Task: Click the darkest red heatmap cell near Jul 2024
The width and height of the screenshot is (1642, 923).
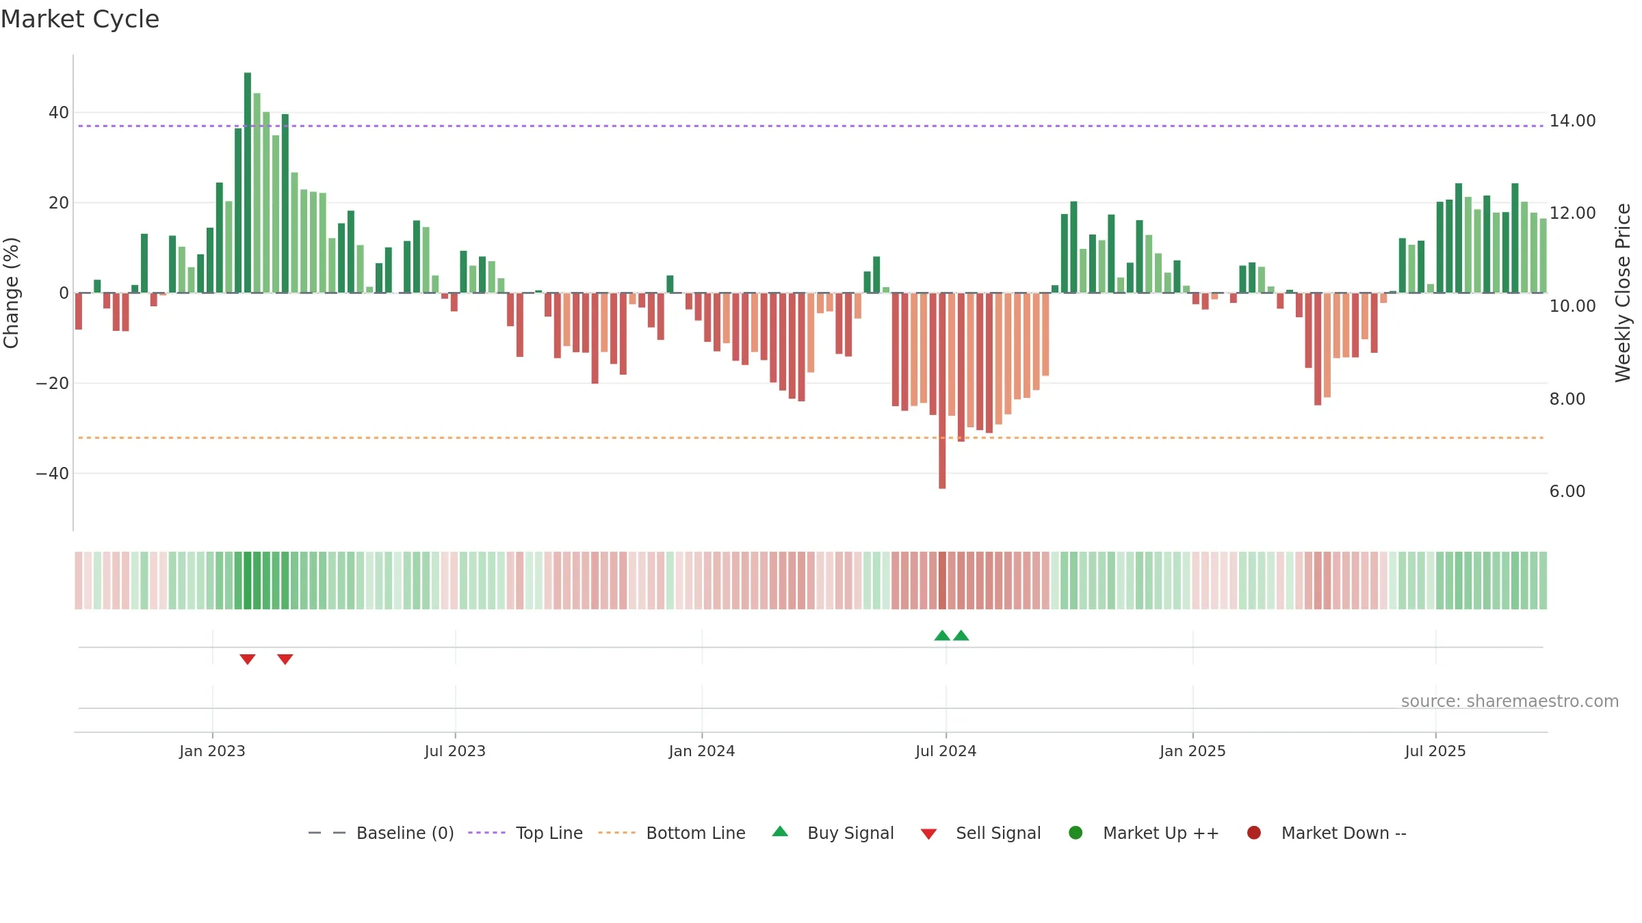Action: tap(942, 580)
